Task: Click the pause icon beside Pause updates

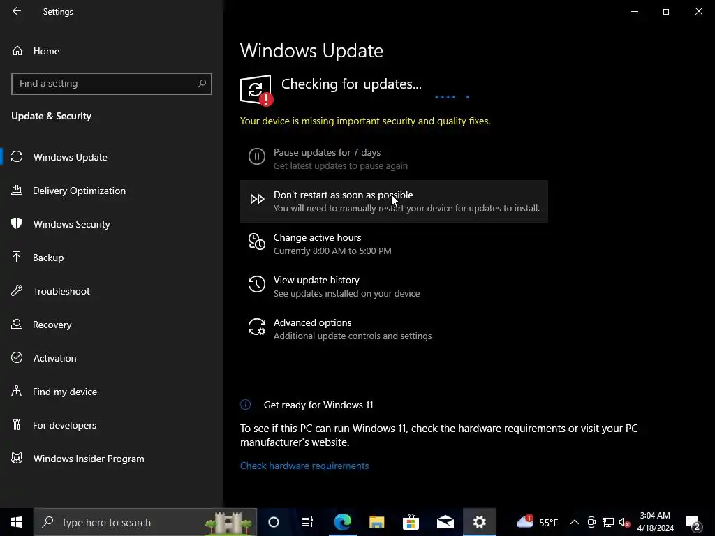Action: pyautogui.click(x=257, y=156)
